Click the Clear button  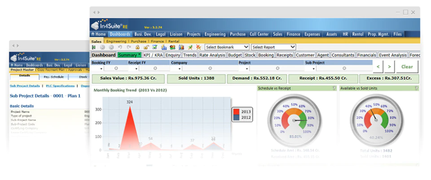point(407,67)
